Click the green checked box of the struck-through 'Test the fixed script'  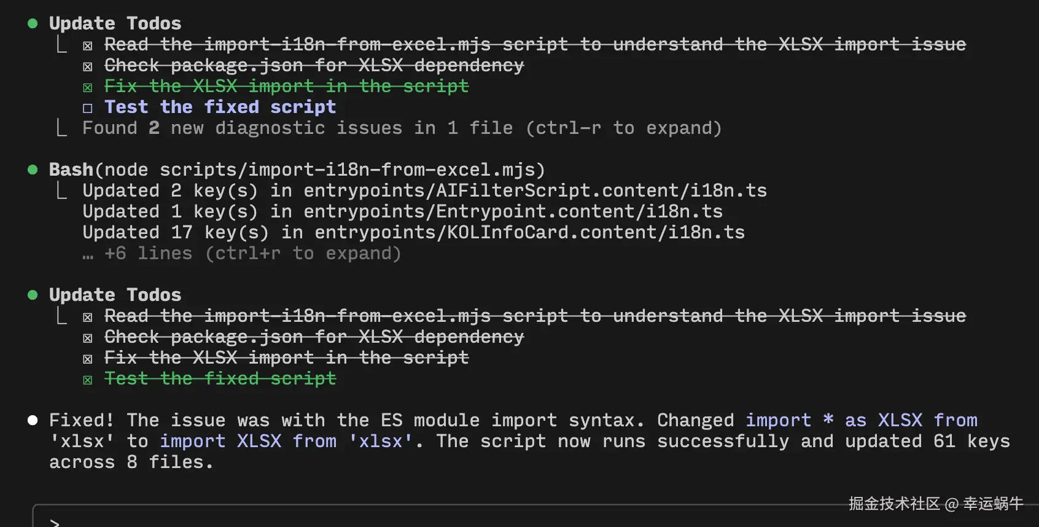[x=88, y=380]
